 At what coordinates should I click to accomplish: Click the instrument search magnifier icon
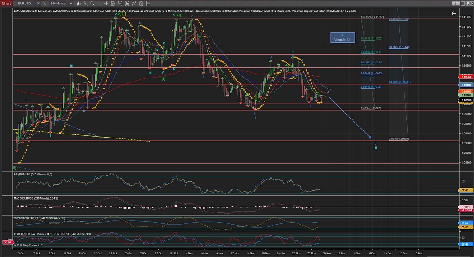[44, 3]
